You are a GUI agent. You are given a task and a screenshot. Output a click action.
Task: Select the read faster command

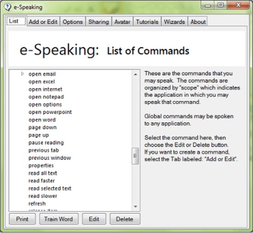pos(42,181)
